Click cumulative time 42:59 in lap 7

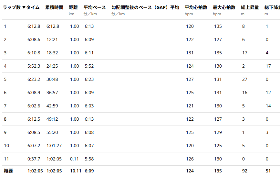[x=53, y=106]
